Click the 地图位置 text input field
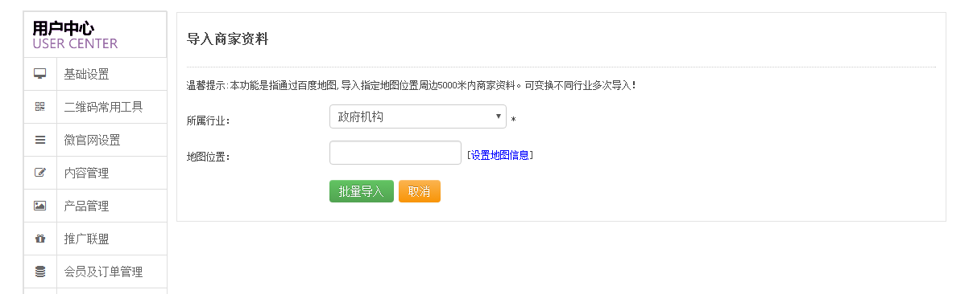Viewport: 973px width, 294px height. coord(395,153)
